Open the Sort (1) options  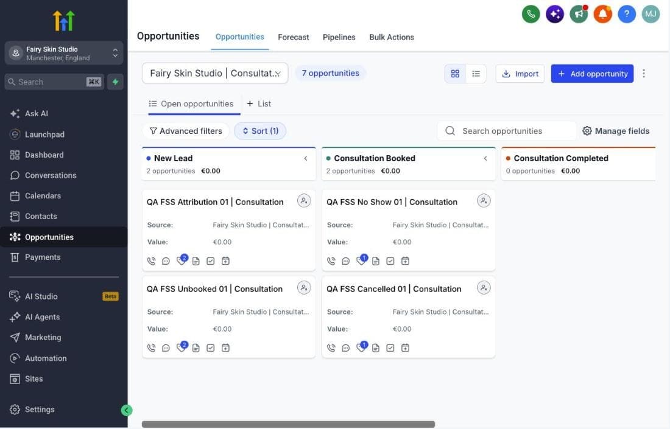pos(260,131)
